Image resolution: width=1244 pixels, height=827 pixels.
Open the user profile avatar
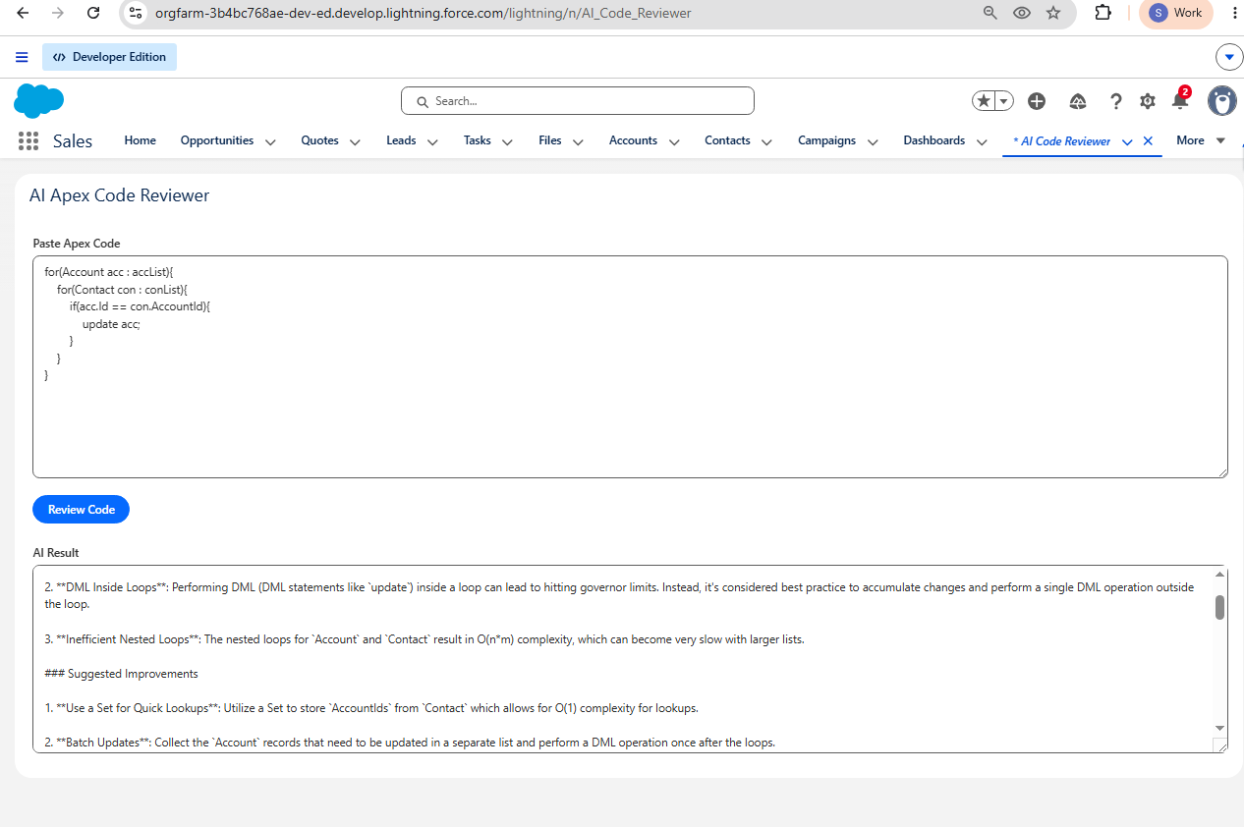coord(1221,101)
